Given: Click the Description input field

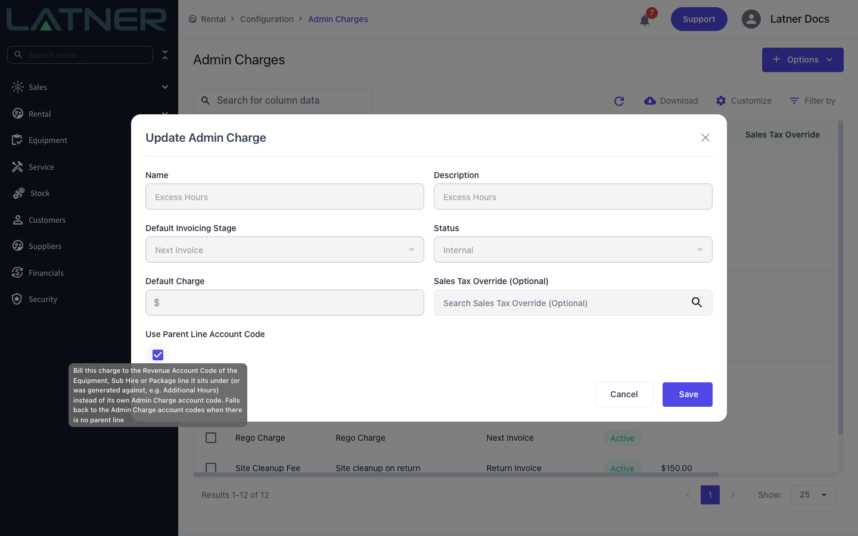Looking at the screenshot, I should [x=573, y=197].
